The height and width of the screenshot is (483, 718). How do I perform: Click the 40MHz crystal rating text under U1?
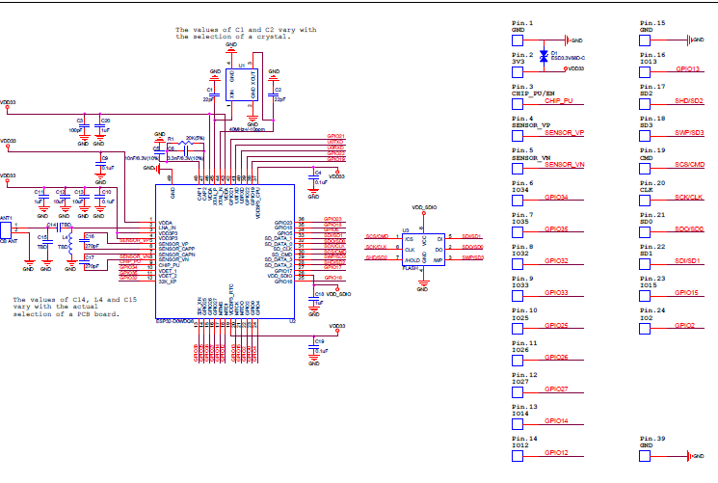point(247,129)
